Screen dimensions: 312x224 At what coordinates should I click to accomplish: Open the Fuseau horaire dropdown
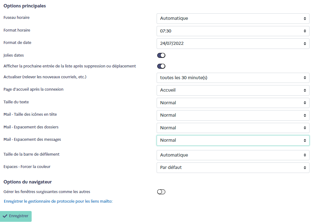click(233, 19)
